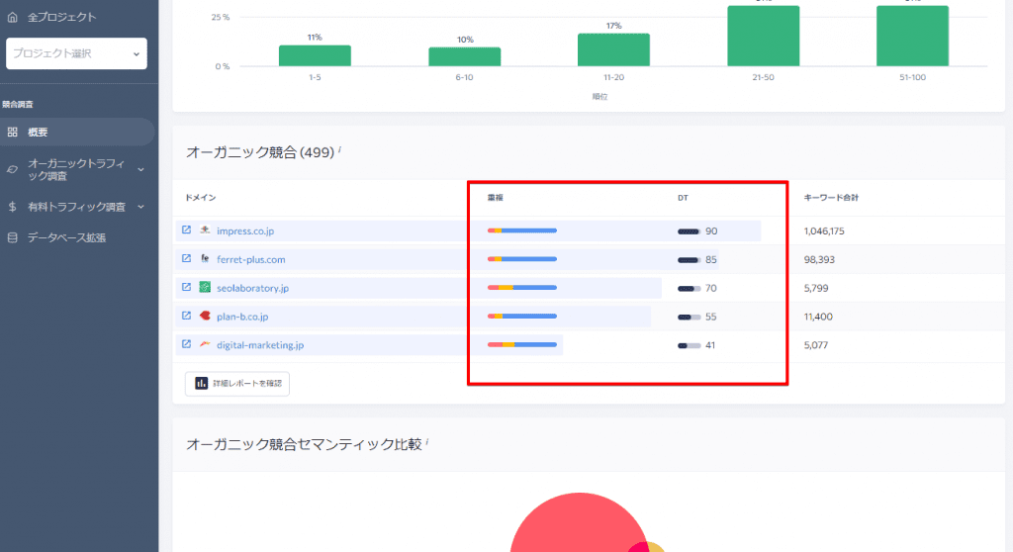The image size is (1013, 552).
Task: Click the info icon next to オーガニック競合 (499)
Action: 340,150
